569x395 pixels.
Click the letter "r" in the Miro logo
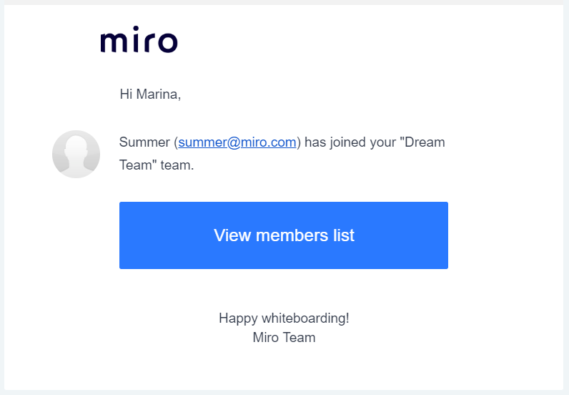coord(145,42)
